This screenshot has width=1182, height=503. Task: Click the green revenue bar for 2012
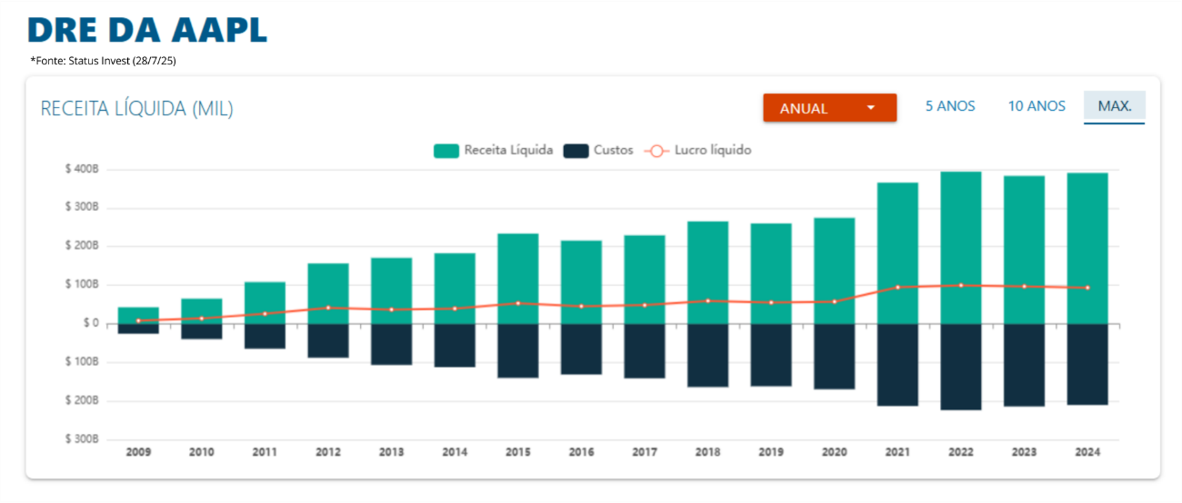coord(328,294)
